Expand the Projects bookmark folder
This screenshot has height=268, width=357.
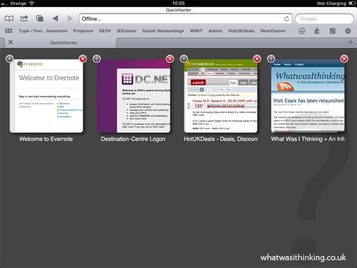tap(83, 31)
